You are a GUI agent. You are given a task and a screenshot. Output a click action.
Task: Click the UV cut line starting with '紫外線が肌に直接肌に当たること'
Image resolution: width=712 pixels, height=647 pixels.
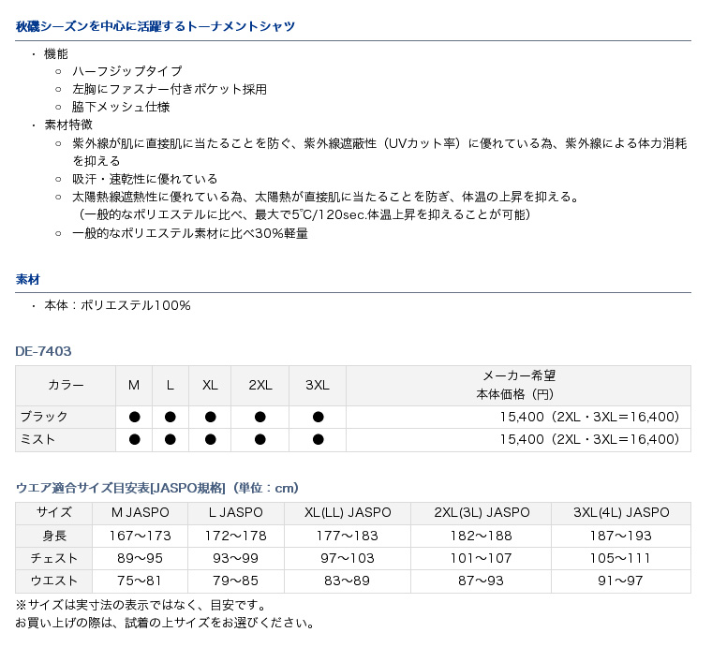[379, 152]
